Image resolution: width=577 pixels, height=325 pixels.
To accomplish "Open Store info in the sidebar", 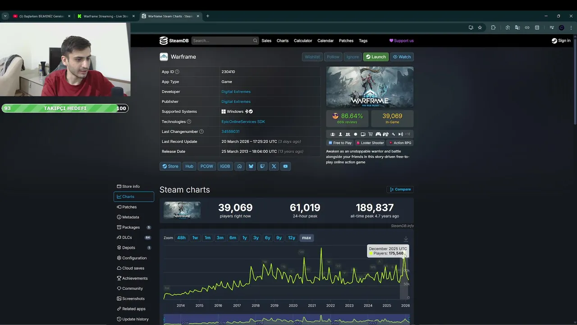I will point(133,186).
